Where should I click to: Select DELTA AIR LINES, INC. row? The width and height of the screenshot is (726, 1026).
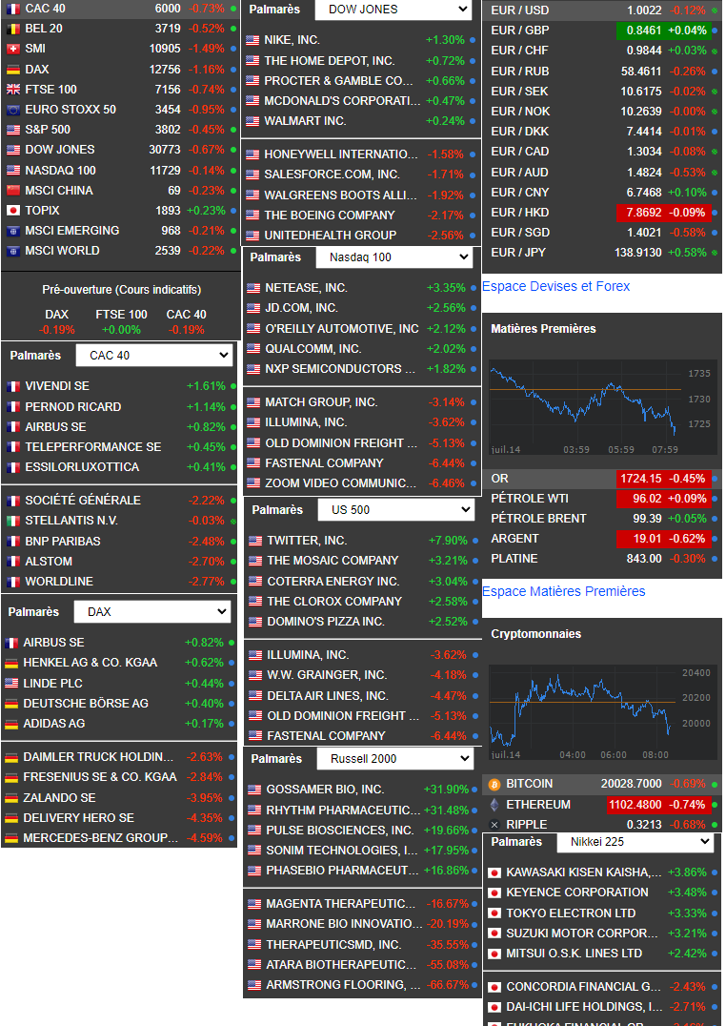pos(362,696)
